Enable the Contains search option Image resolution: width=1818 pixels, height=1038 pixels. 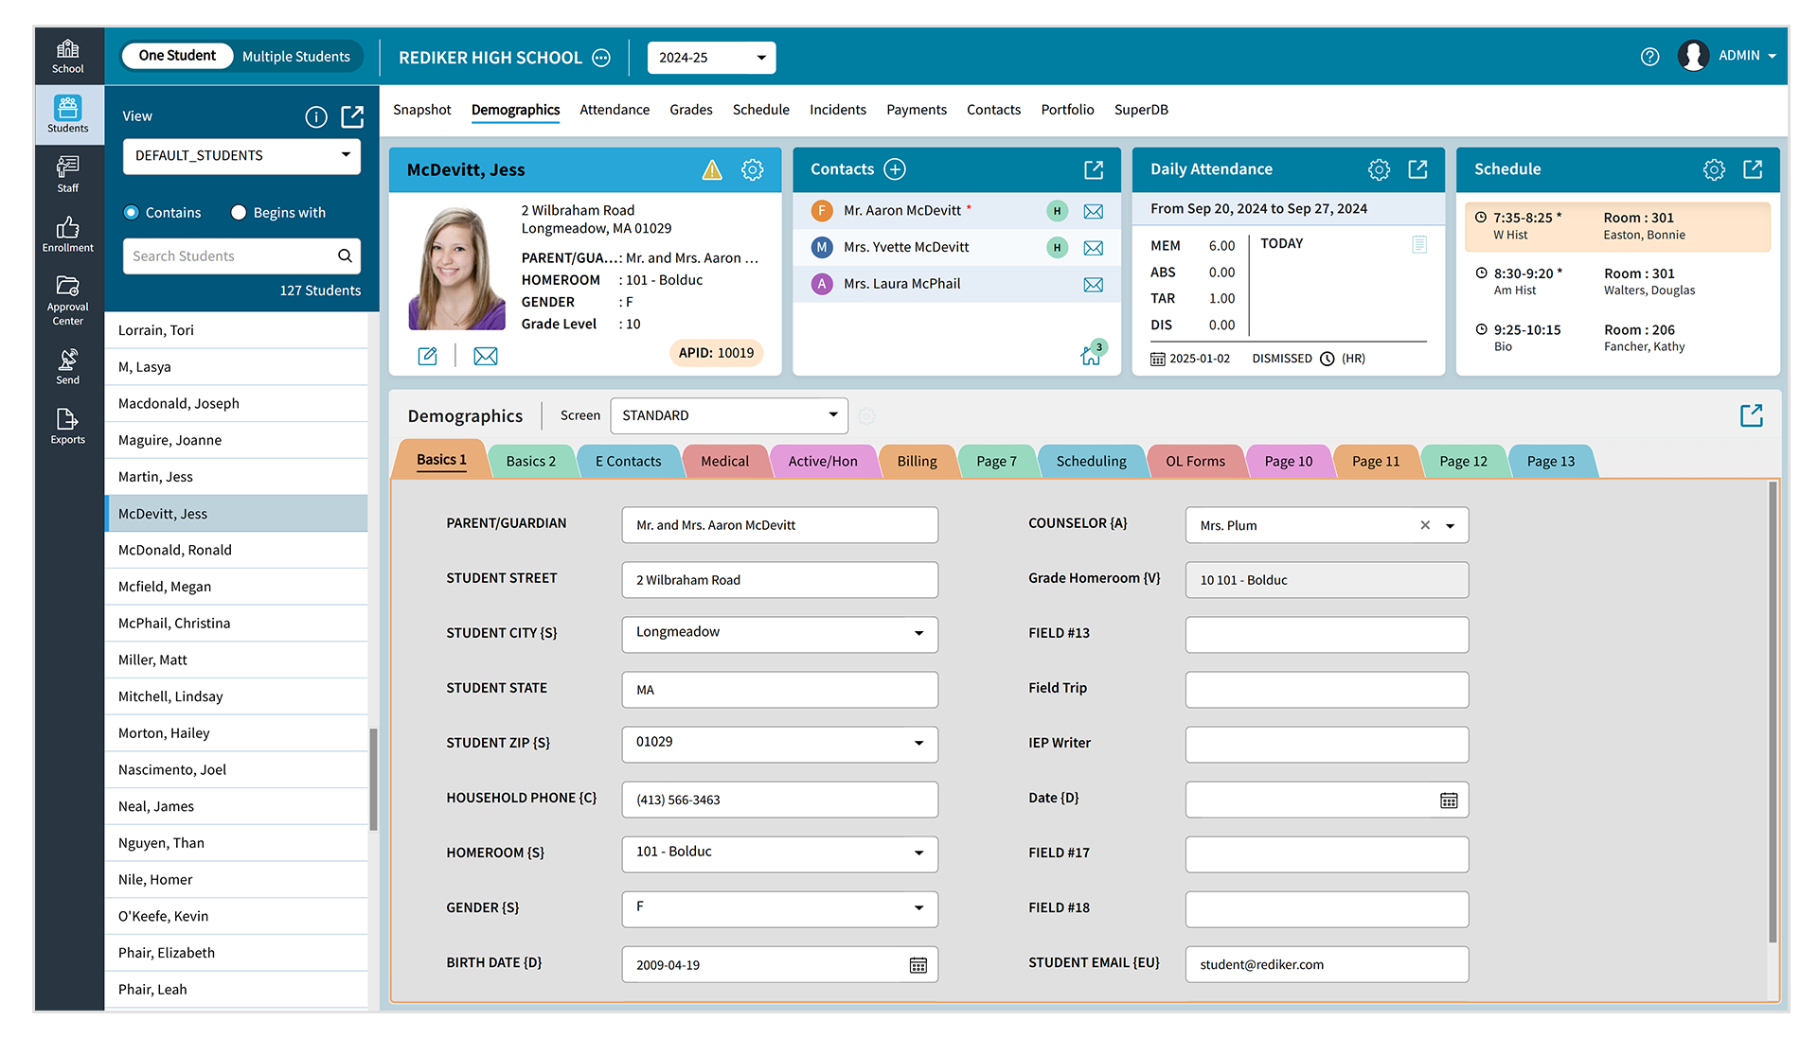[x=132, y=212]
